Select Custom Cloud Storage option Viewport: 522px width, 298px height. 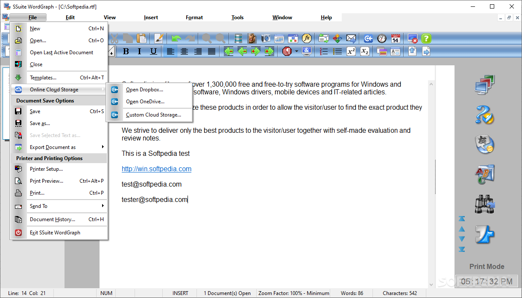point(150,115)
